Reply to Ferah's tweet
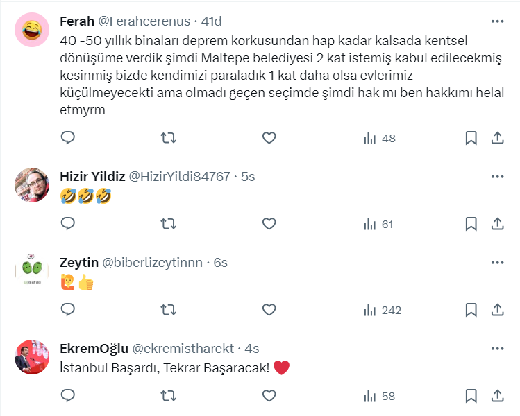 tap(68, 138)
